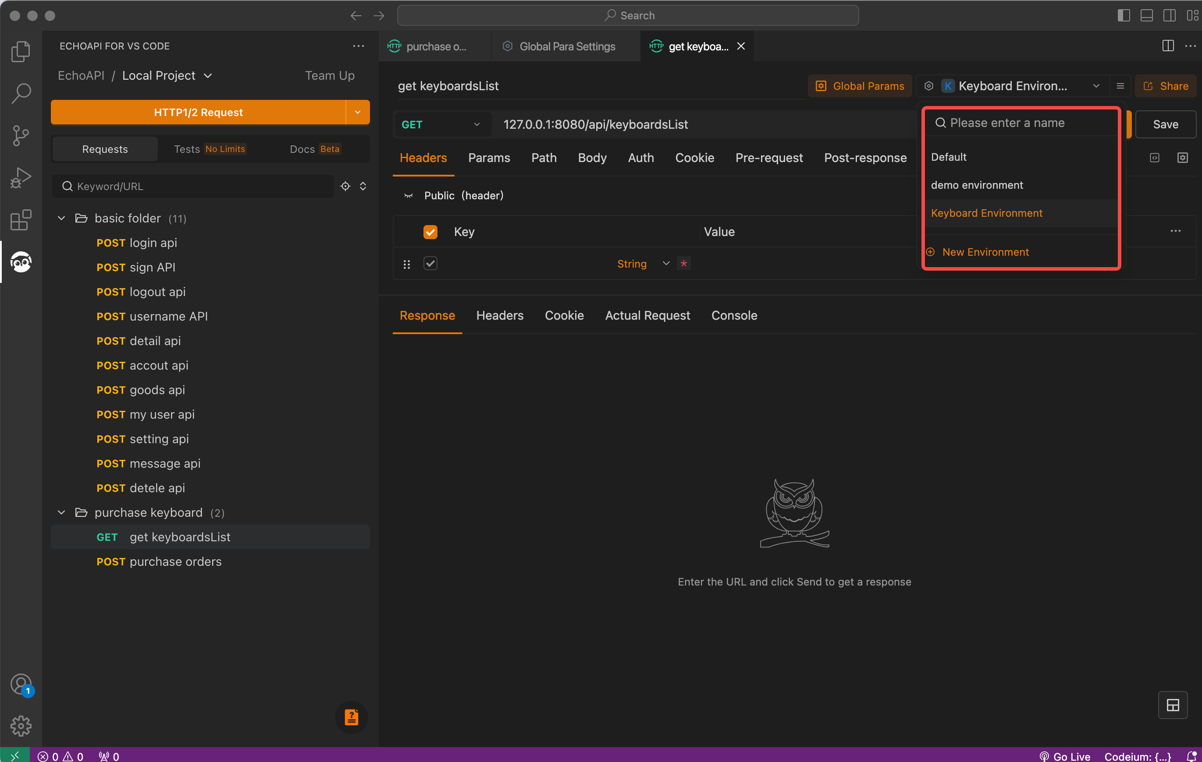The height and width of the screenshot is (762, 1202).
Task: Switch to the Pre-request tab
Action: pos(769,158)
